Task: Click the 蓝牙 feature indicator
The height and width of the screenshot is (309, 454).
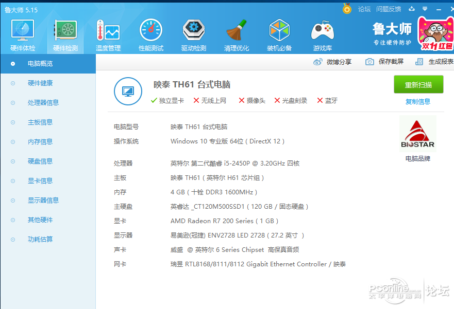Action: 327,100
